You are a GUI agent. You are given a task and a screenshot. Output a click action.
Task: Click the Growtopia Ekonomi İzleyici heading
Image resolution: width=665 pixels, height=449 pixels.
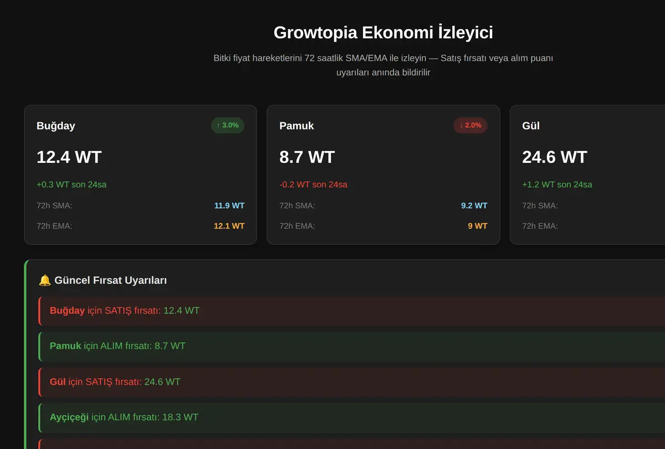[383, 32]
